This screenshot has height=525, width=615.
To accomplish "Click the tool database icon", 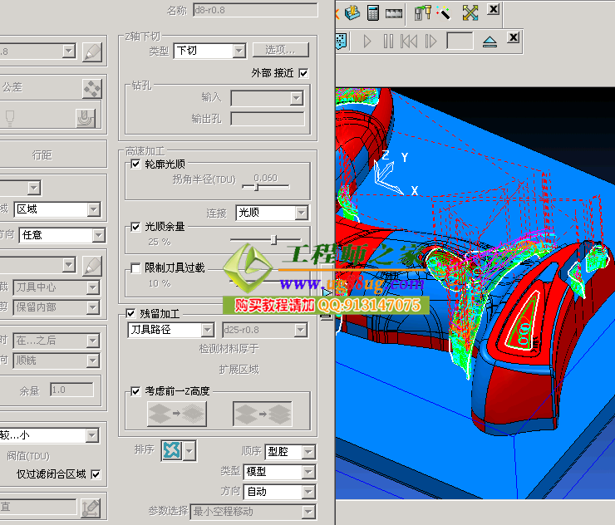I will pos(352,12).
